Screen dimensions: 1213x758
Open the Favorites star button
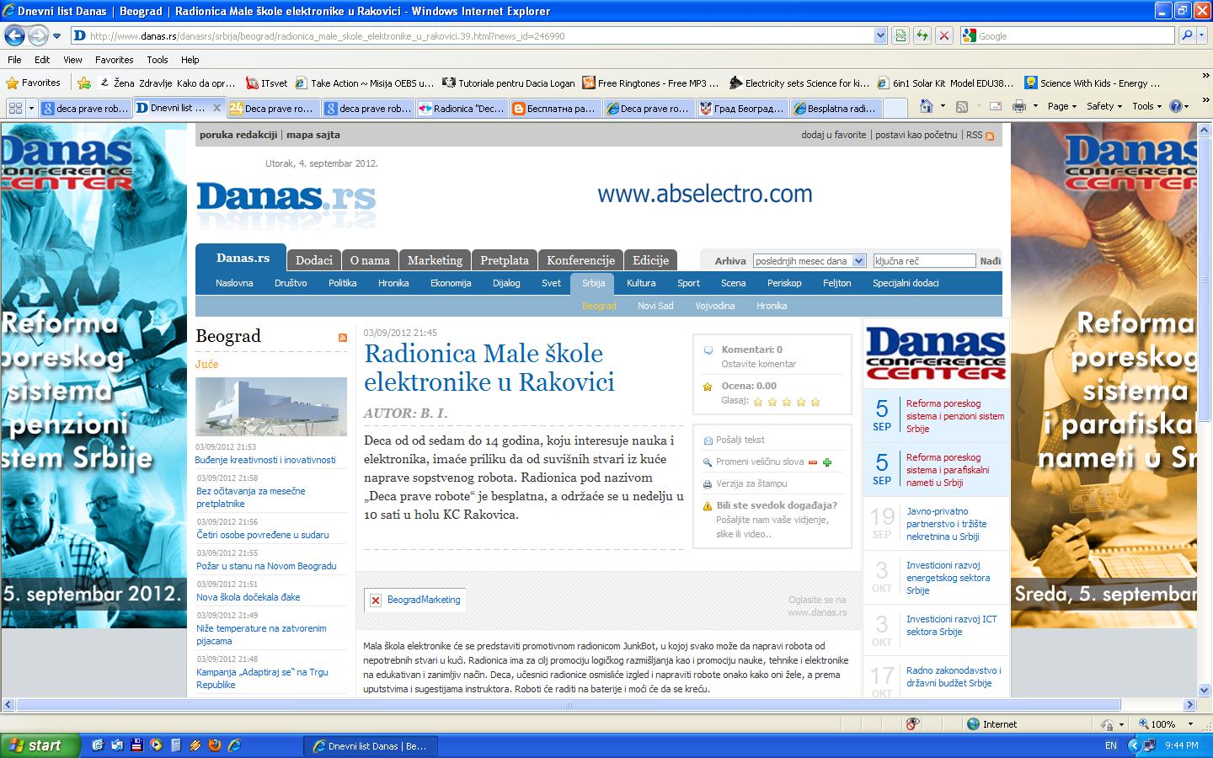(33, 83)
